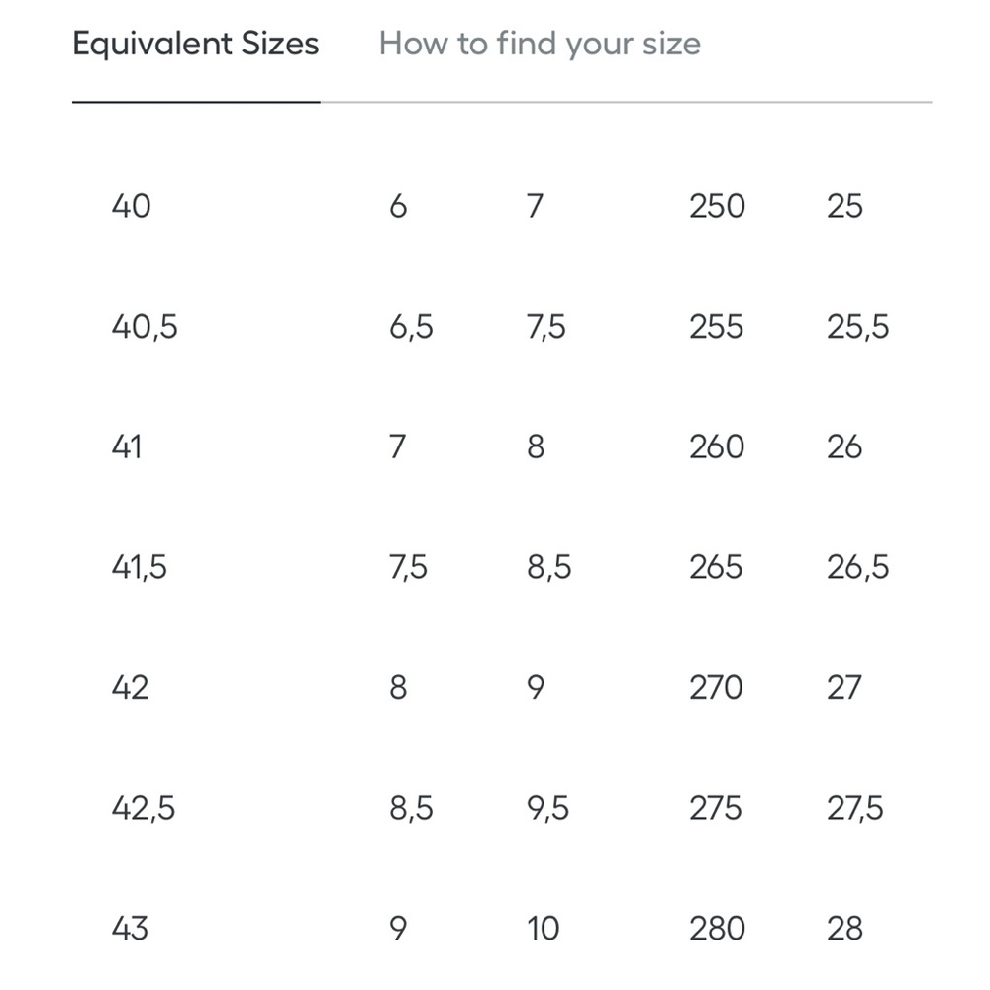Click the 27,5 length cell
Image resolution: width=990 pixels, height=990 pixels.
click(x=856, y=809)
